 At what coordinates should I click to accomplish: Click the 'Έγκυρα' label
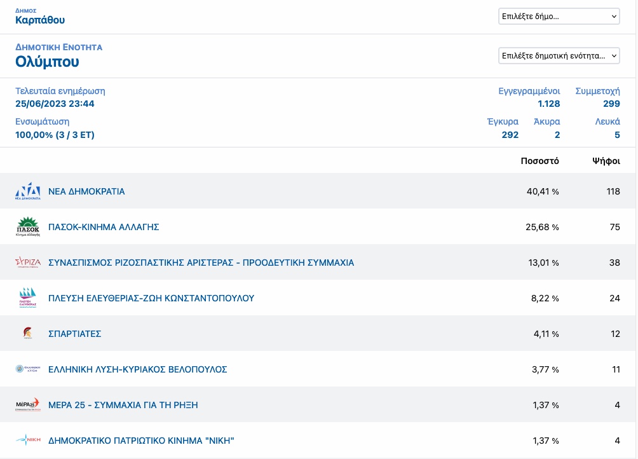(x=503, y=121)
